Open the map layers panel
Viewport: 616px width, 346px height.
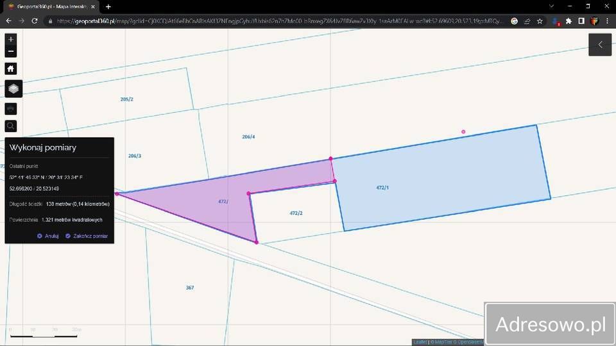click(13, 88)
